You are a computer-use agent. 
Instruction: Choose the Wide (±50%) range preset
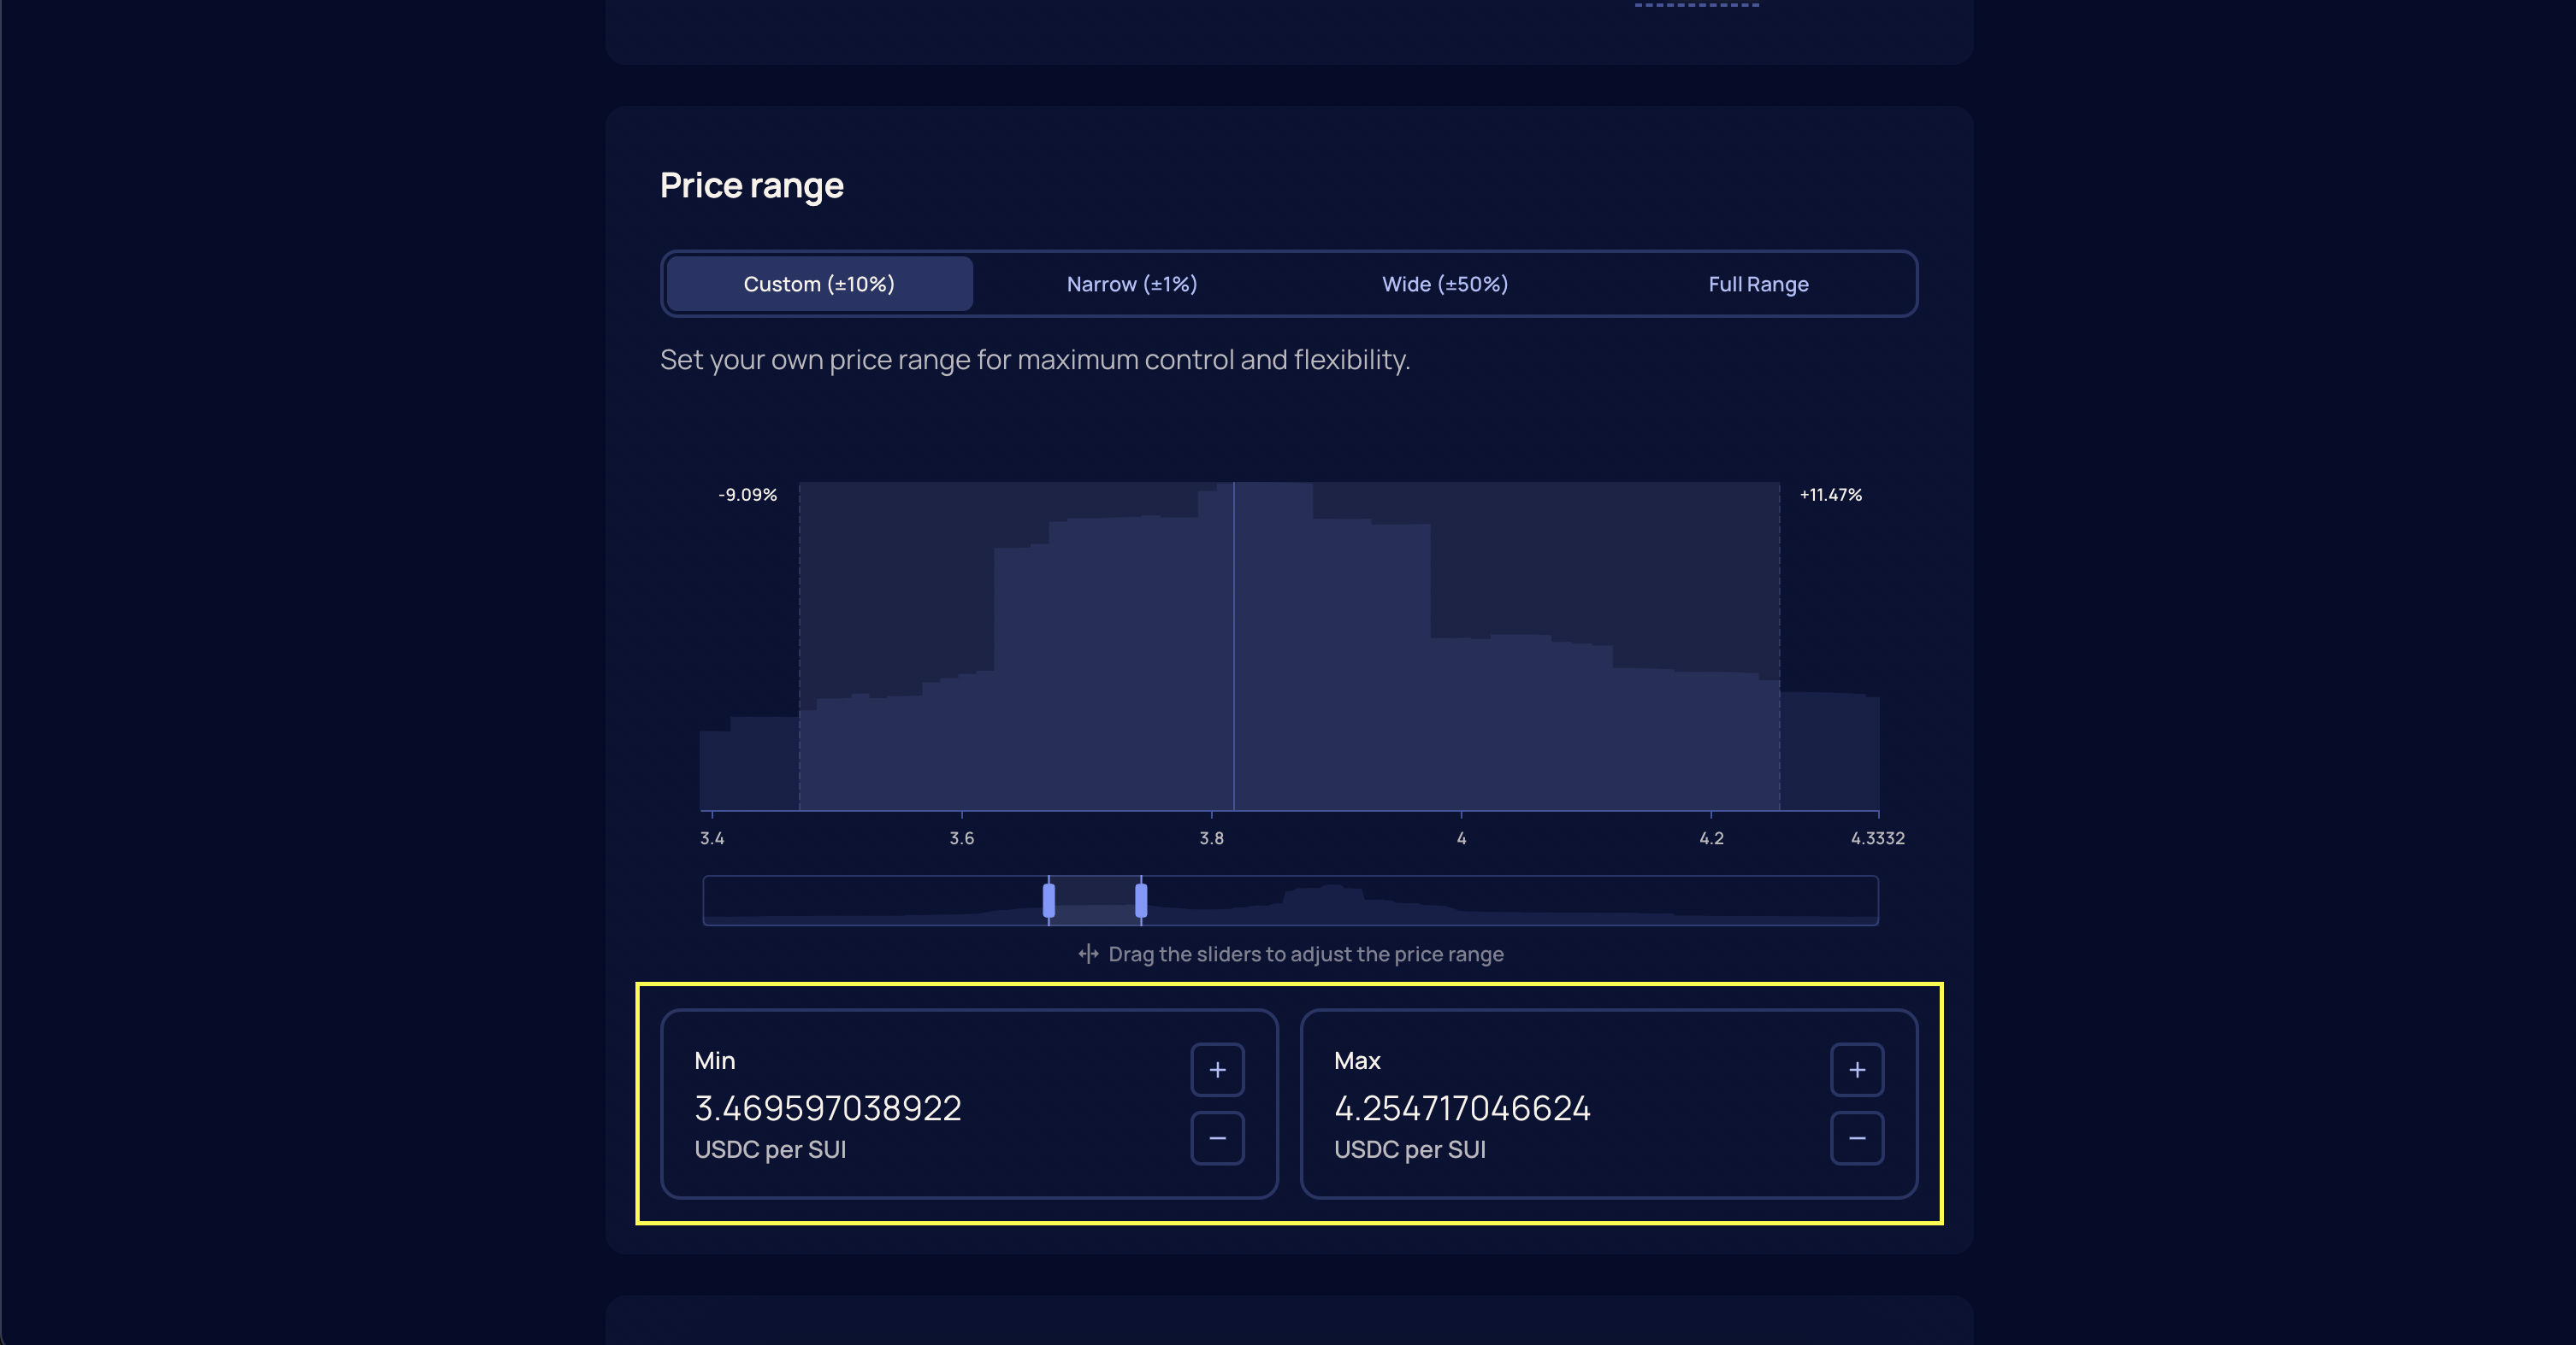[x=1445, y=284]
